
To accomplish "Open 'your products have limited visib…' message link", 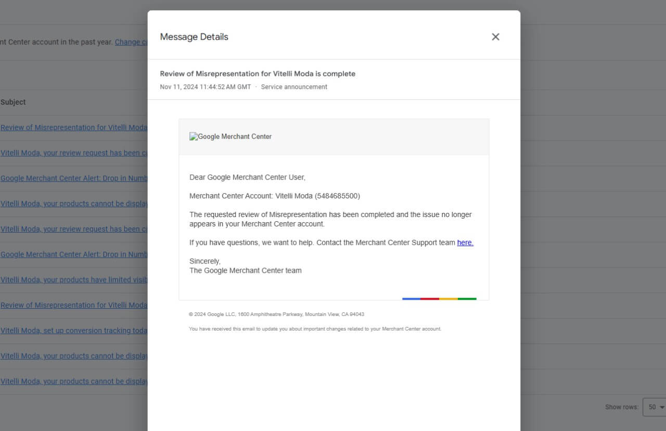I will (74, 280).
